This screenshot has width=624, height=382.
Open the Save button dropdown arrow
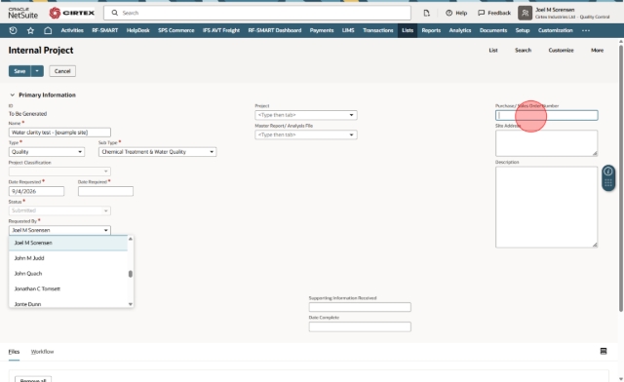tap(37, 71)
